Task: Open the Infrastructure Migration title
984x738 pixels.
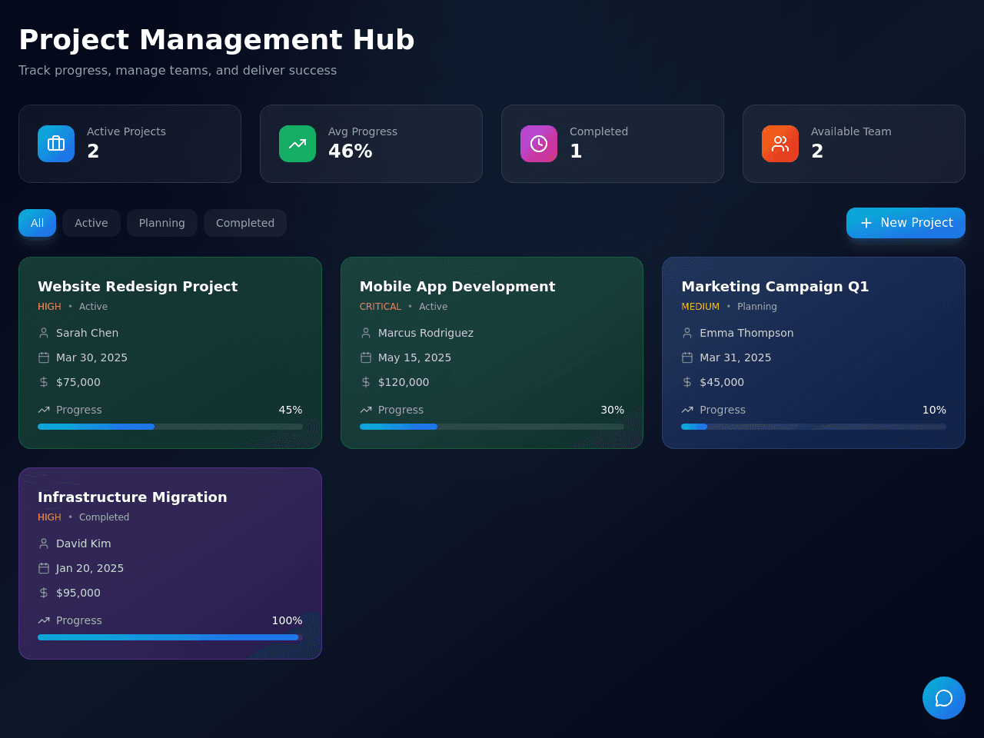Action: coord(132,497)
